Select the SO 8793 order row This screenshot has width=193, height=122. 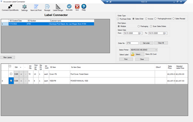coord(47,24)
